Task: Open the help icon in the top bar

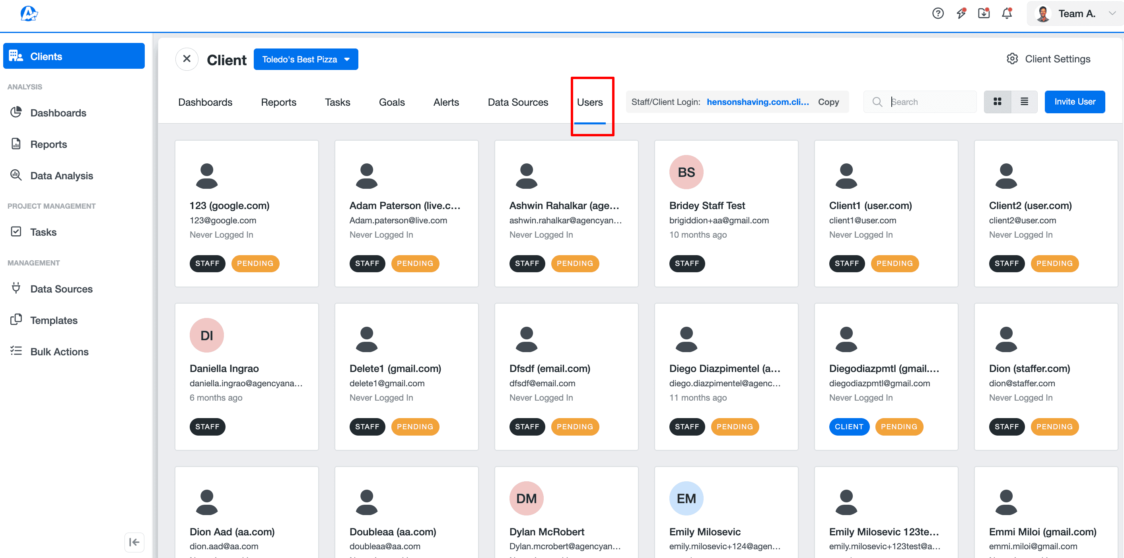Action: [938, 13]
